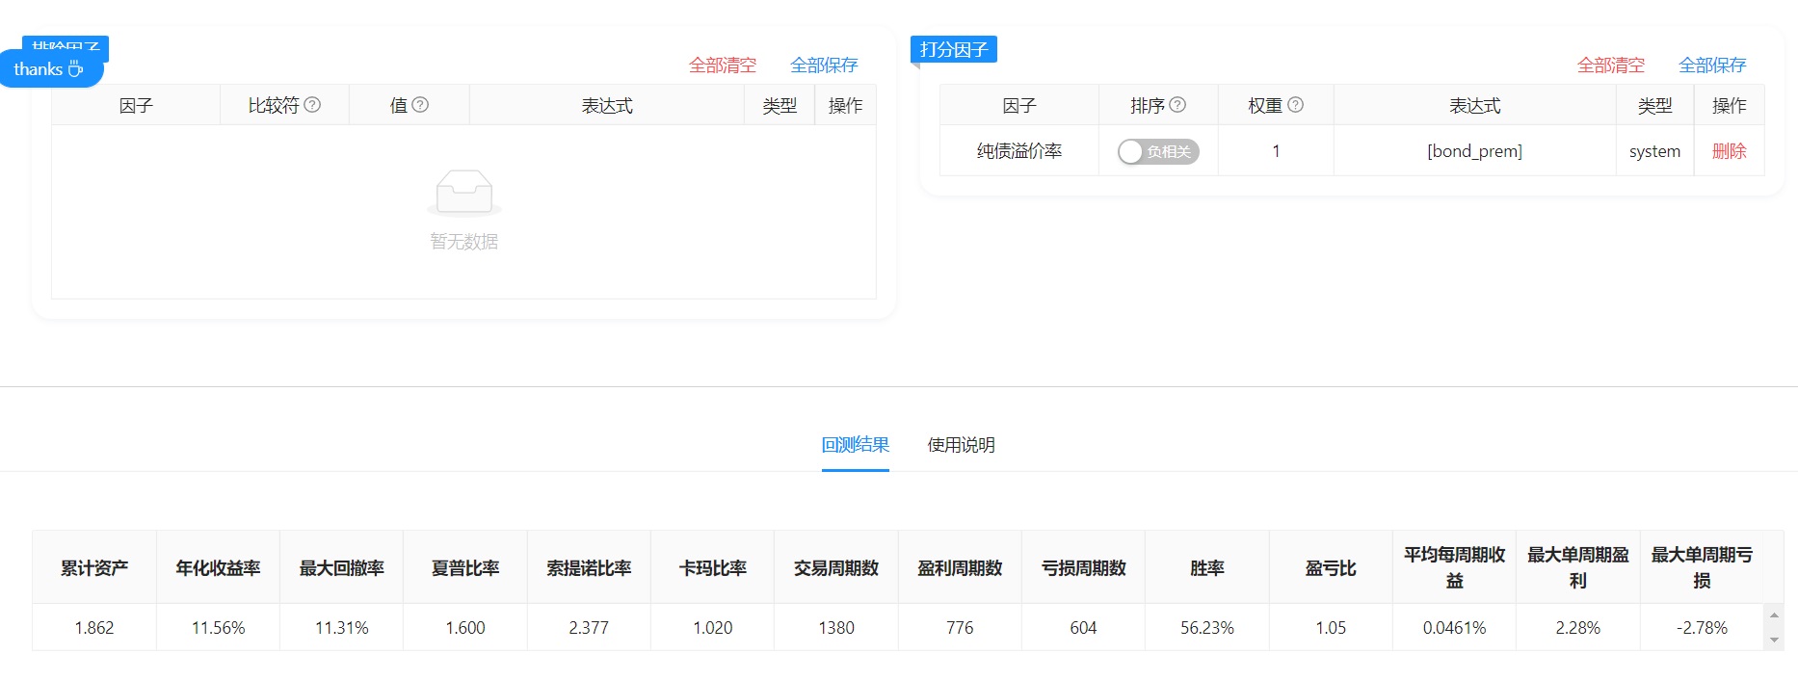The image size is (1798, 680).
Task: Click the thanks coffee cup button
Action: [50, 69]
